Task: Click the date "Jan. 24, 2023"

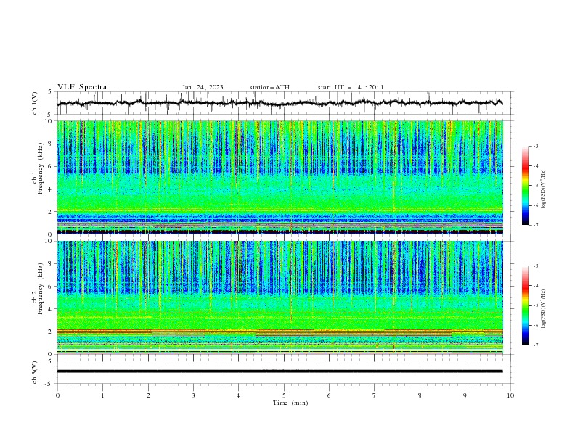Action: 203,87
